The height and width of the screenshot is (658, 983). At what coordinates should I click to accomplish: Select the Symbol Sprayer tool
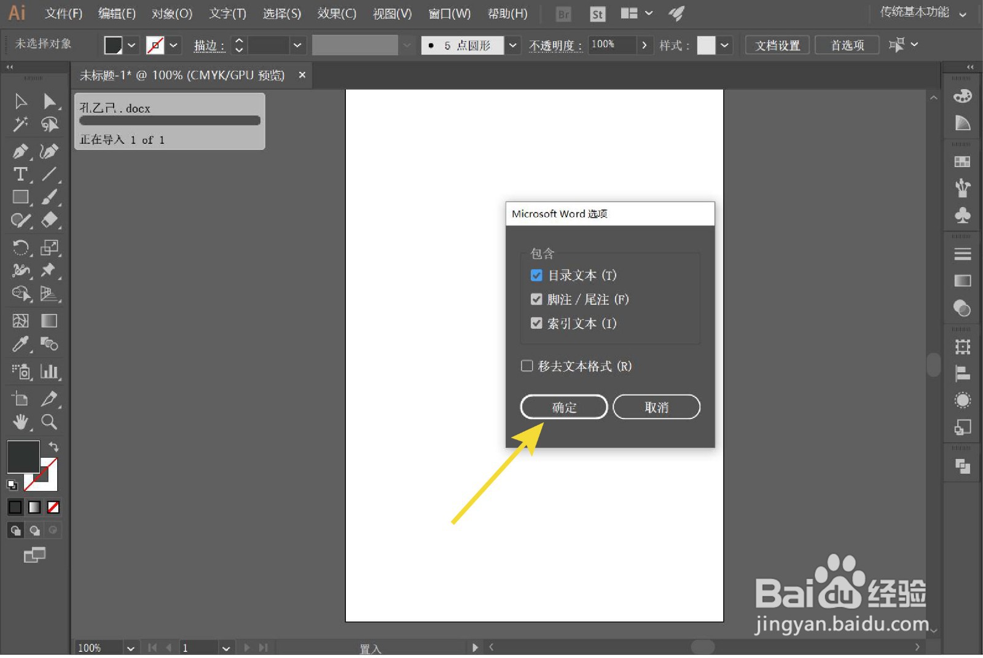coord(20,372)
